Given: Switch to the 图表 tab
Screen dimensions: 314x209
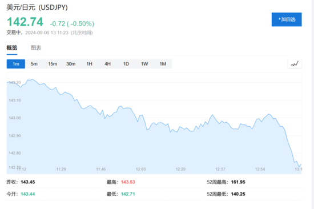Looking at the screenshot, I should click(36, 48).
